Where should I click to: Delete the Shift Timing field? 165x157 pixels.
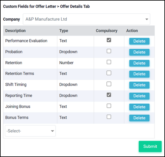click(x=139, y=85)
